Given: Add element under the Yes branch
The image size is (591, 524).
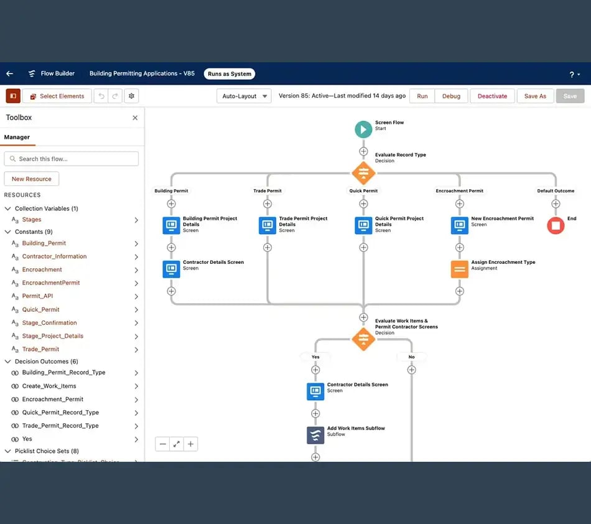Looking at the screenshot, I should pyautogui.click(x=315, y=370).
